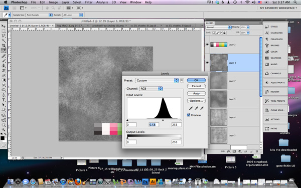Screen dimensions: 301x188
Task: Select the Zoom tool in the toolbox
Action: click(4, 130)
